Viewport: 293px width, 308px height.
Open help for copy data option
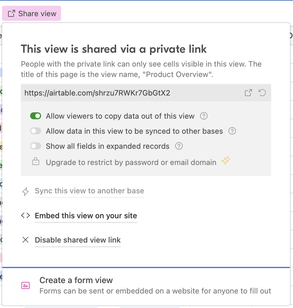204,116
